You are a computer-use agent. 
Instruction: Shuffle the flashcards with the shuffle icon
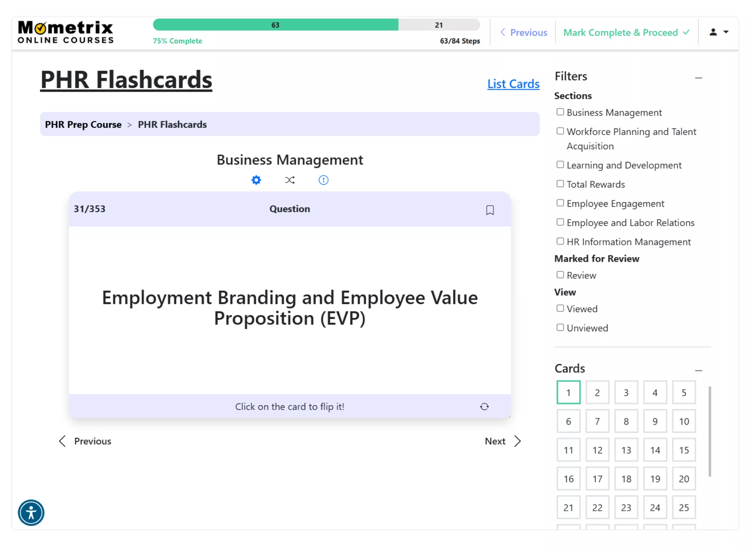pos(290,180)
